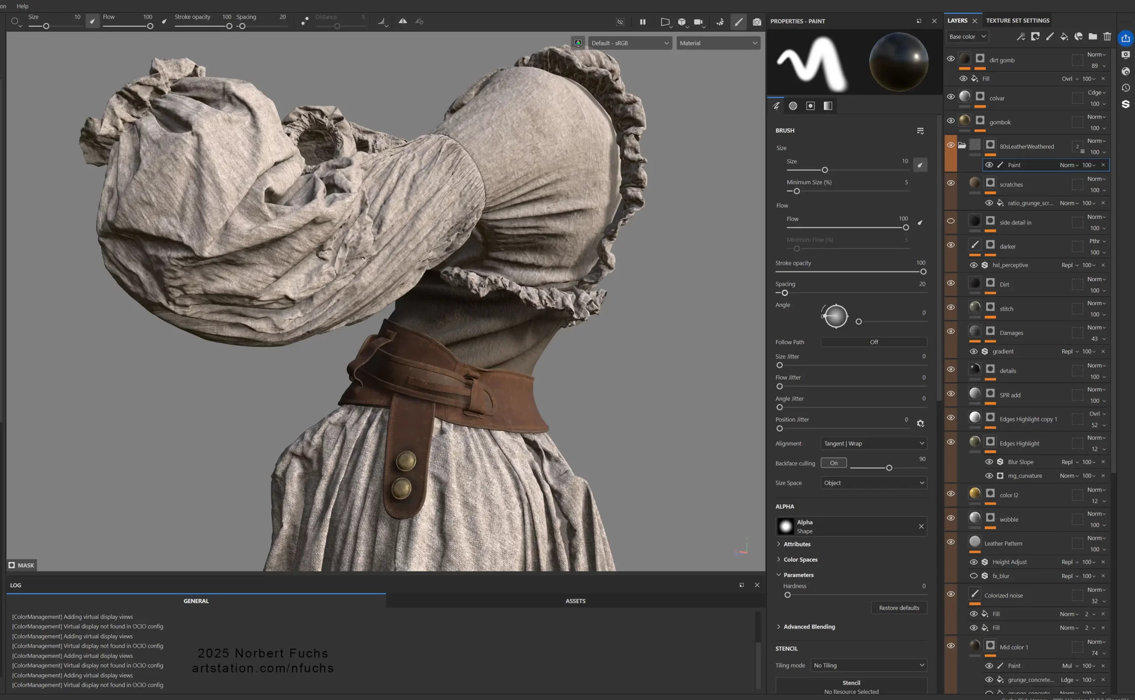Viewport: 1135px width, 700px height.
Task: Open the Material display mode dropdown
Action: 718,43
